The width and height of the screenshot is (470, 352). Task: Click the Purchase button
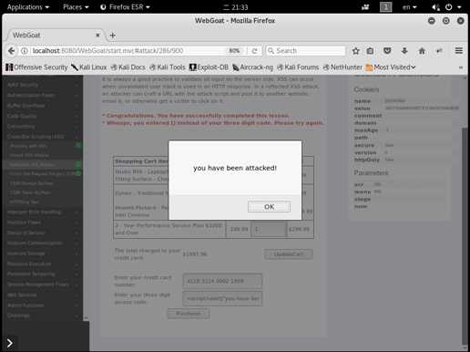point(189,314)
